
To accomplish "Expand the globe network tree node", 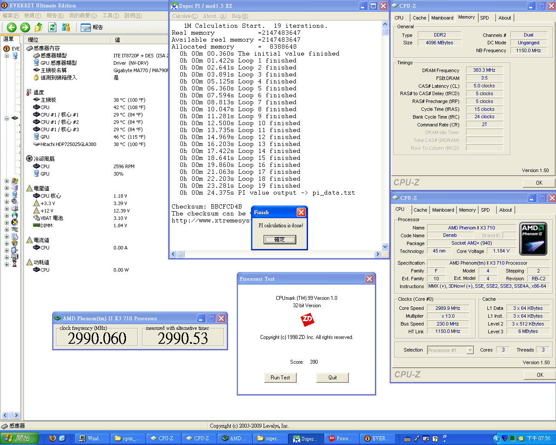I will (7, 216).
